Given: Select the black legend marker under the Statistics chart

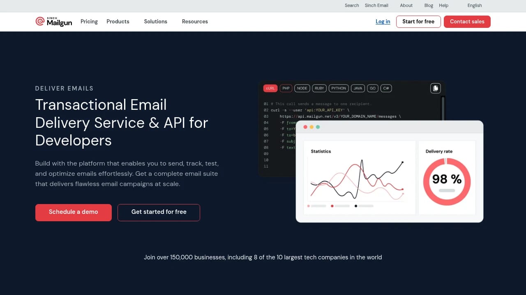Looking at the screenshot, I should (x=356, y=206).
